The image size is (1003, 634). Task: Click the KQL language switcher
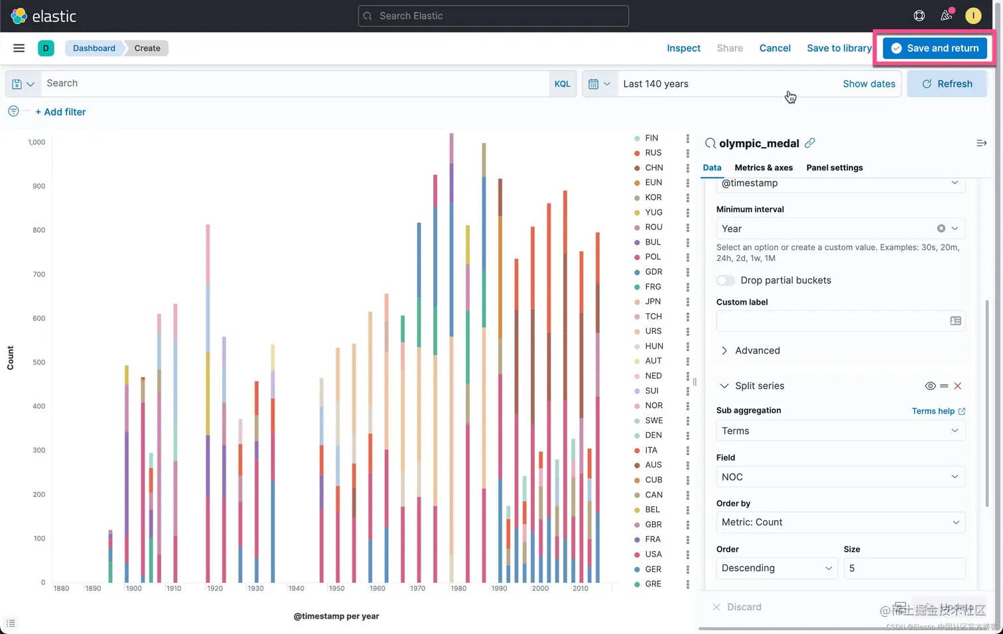tap(562, 84)
